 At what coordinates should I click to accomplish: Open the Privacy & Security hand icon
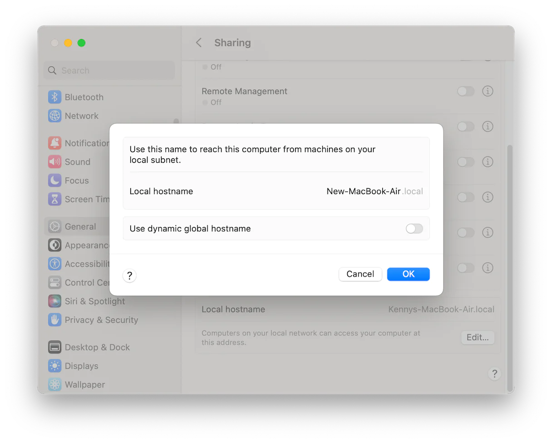pyautogui.click(x=54, y=320)
